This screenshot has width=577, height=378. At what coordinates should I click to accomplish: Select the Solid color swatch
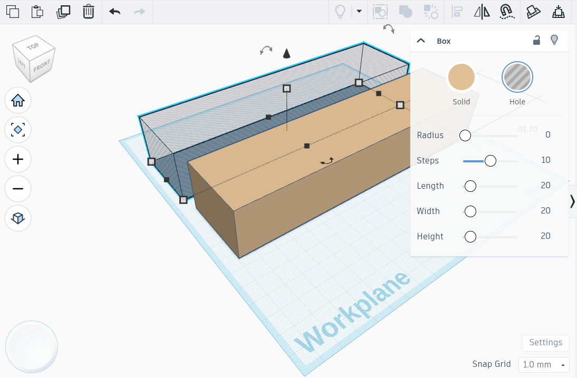pyautogui.click(x=461, y=77)
